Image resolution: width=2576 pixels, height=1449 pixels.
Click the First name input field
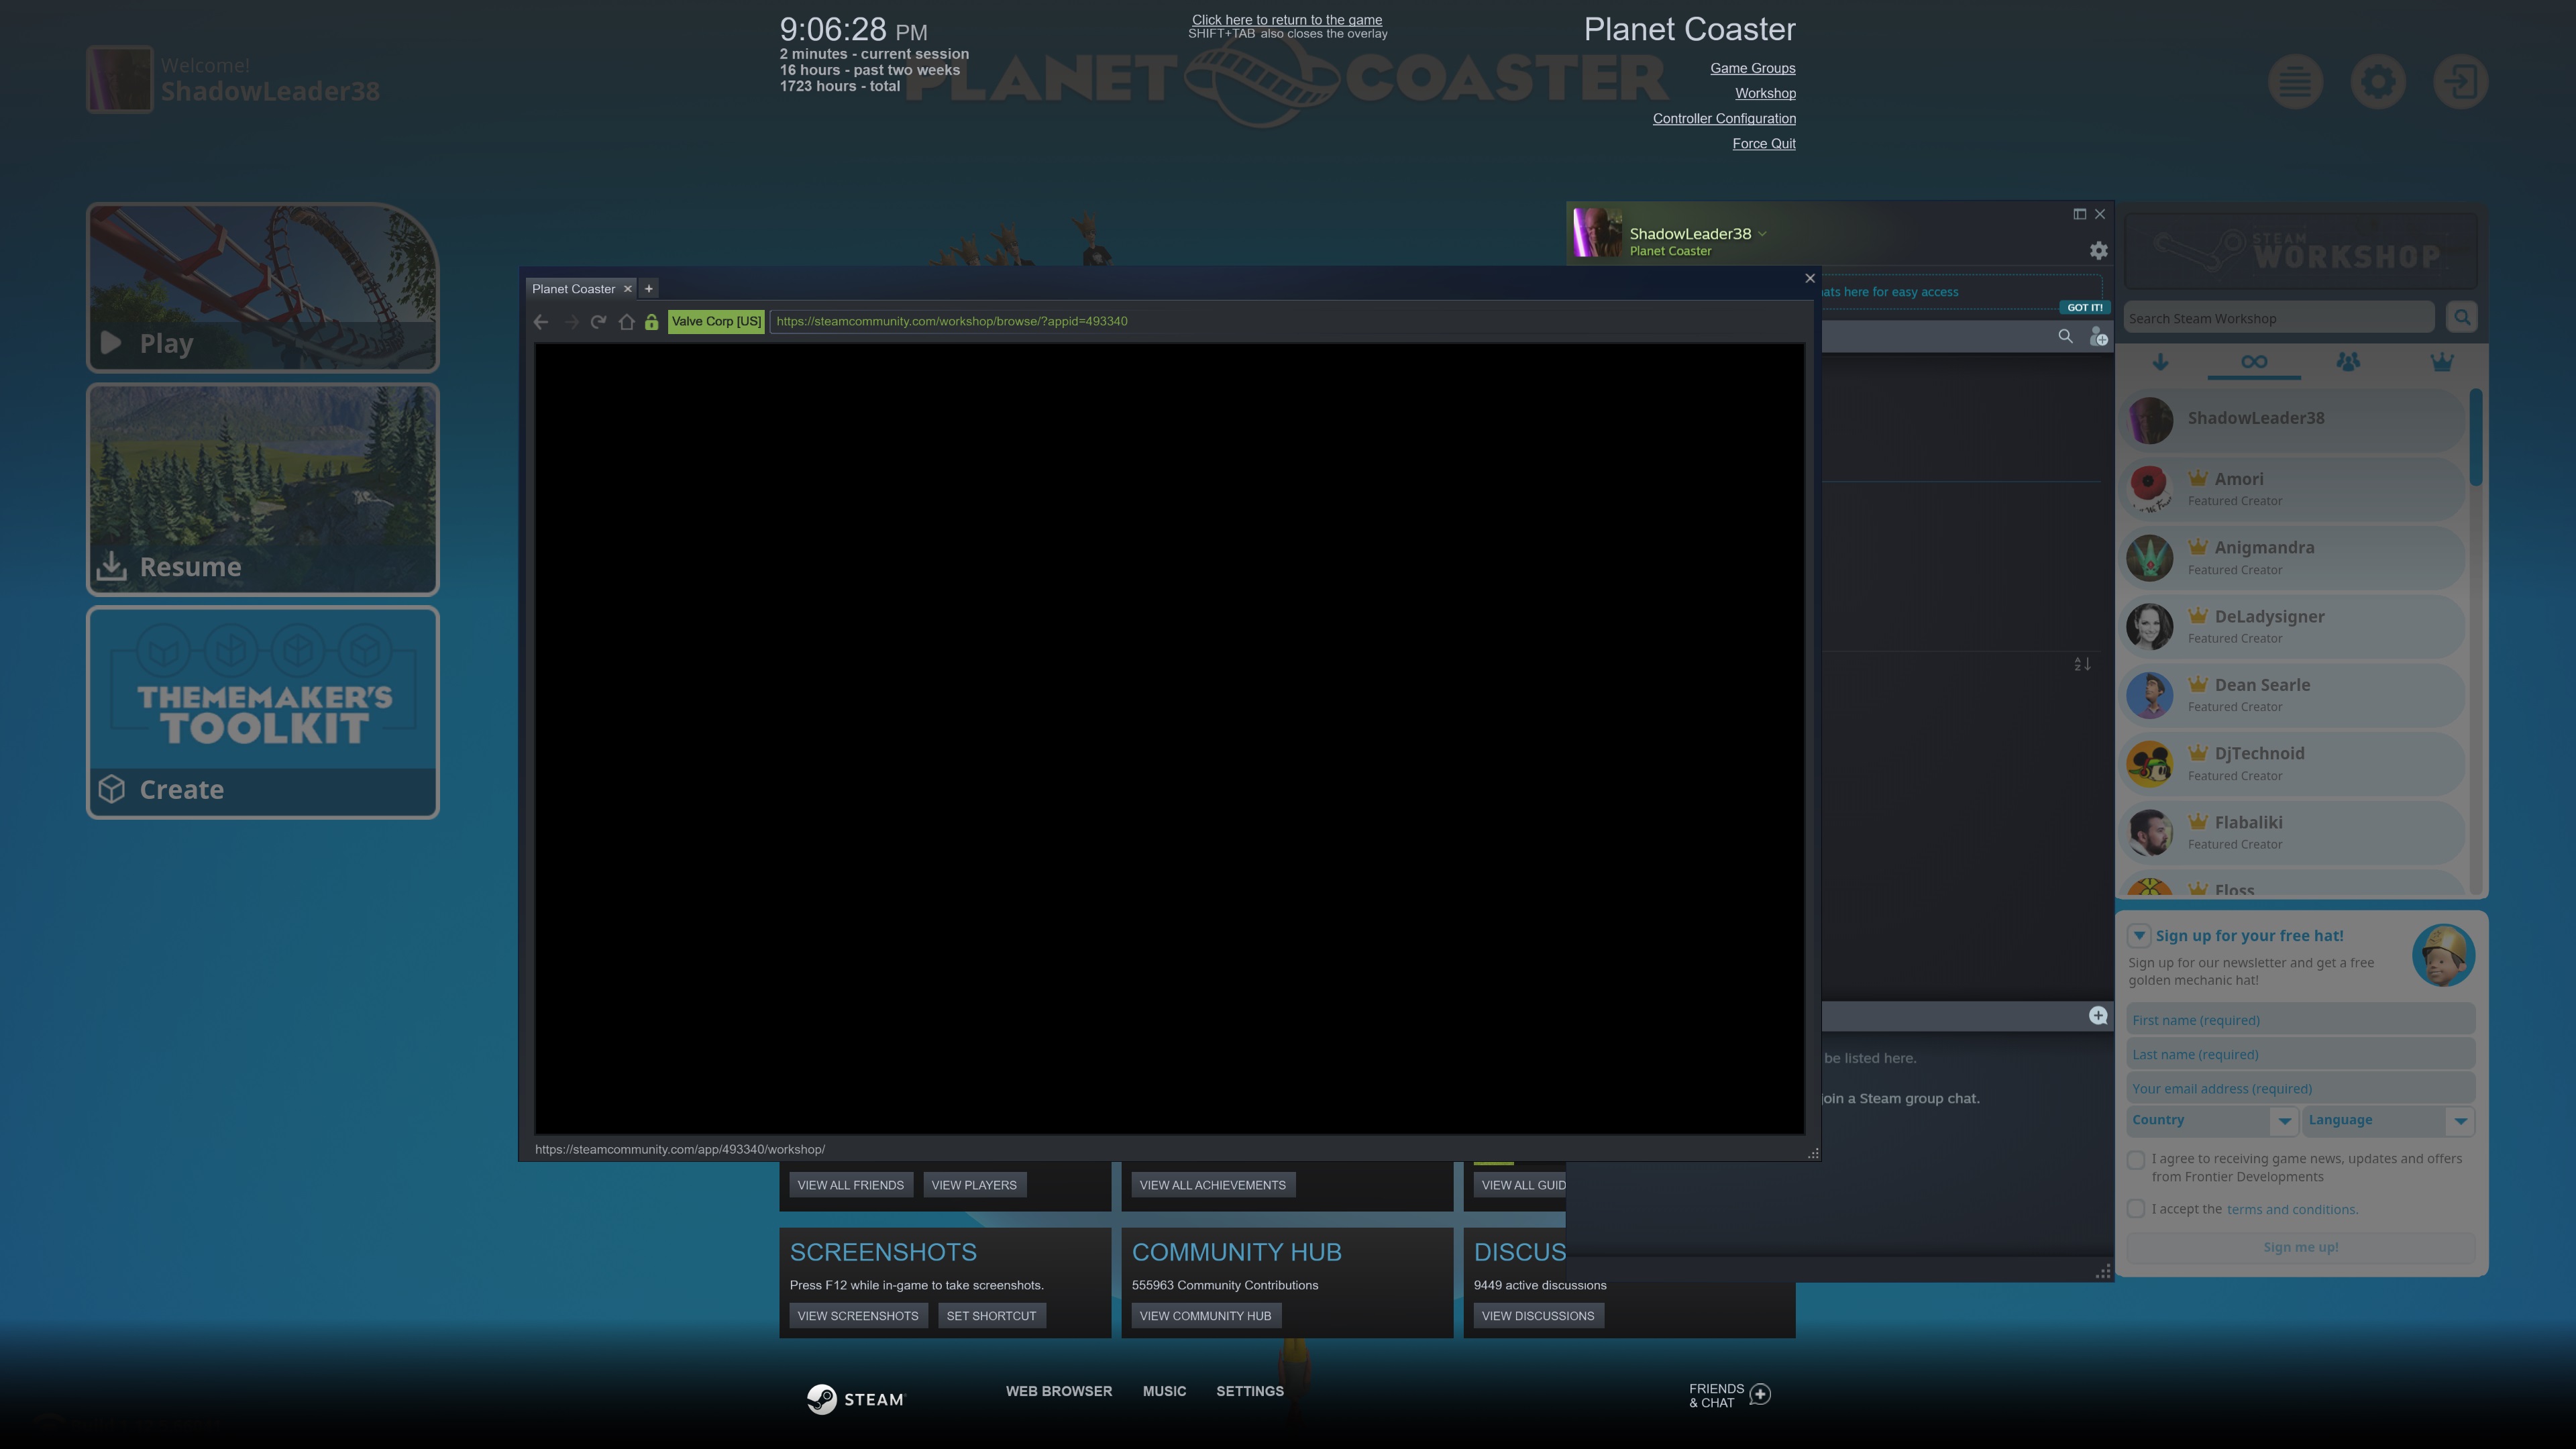tap(2300, 1021)
